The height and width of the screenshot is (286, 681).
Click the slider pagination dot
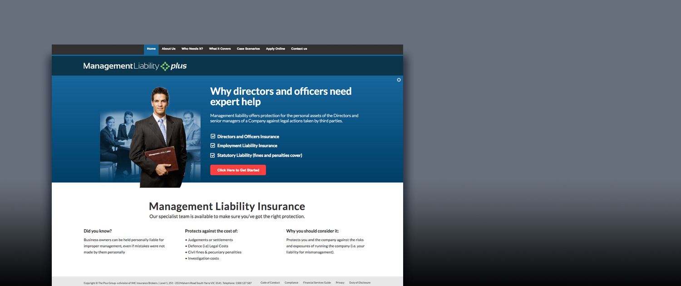click(x=399, y=80)
